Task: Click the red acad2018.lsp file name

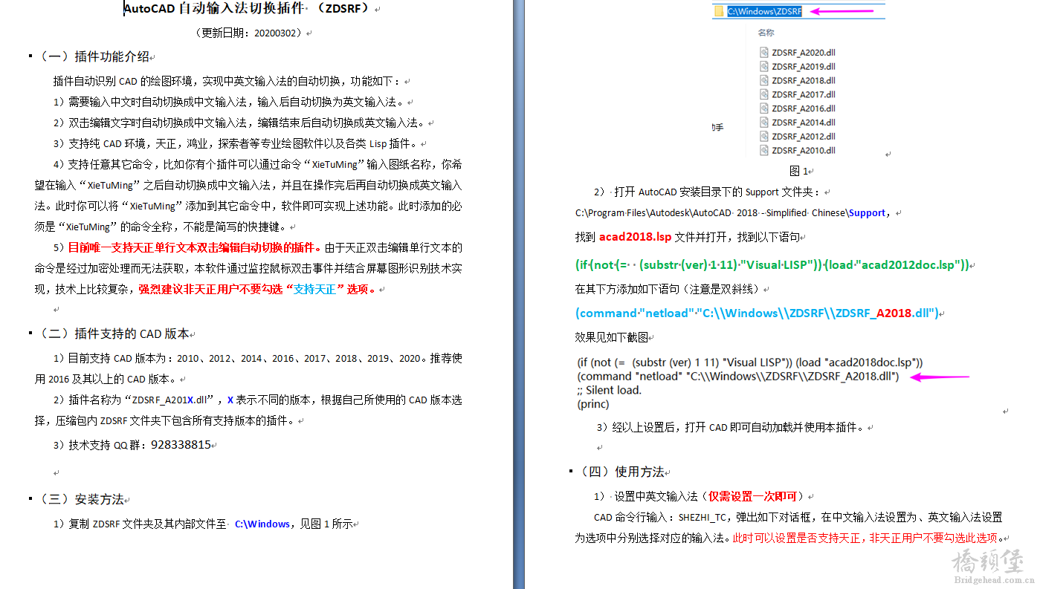Action: tap(635, 238)
